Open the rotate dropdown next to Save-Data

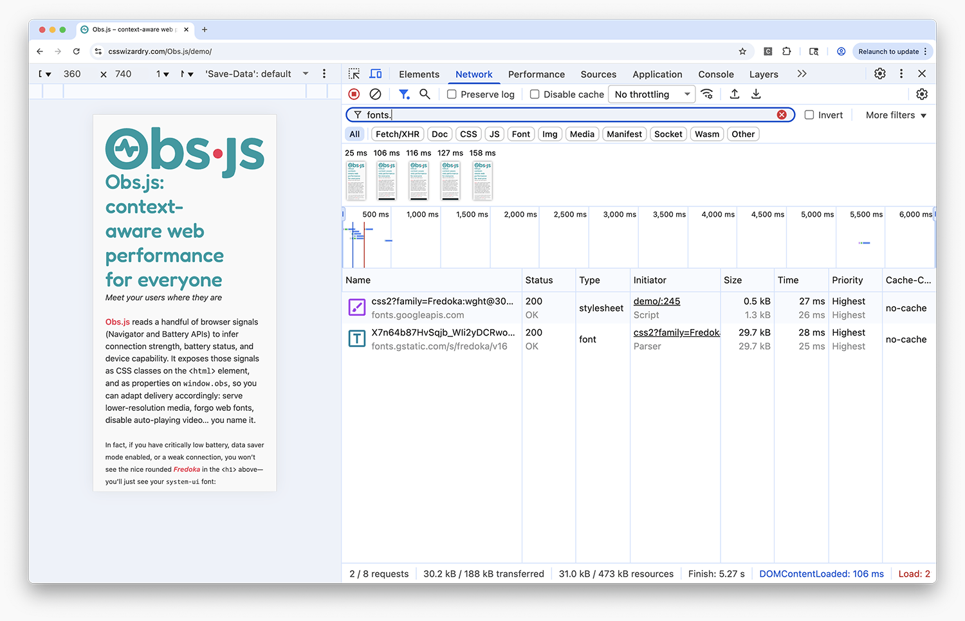187,74
